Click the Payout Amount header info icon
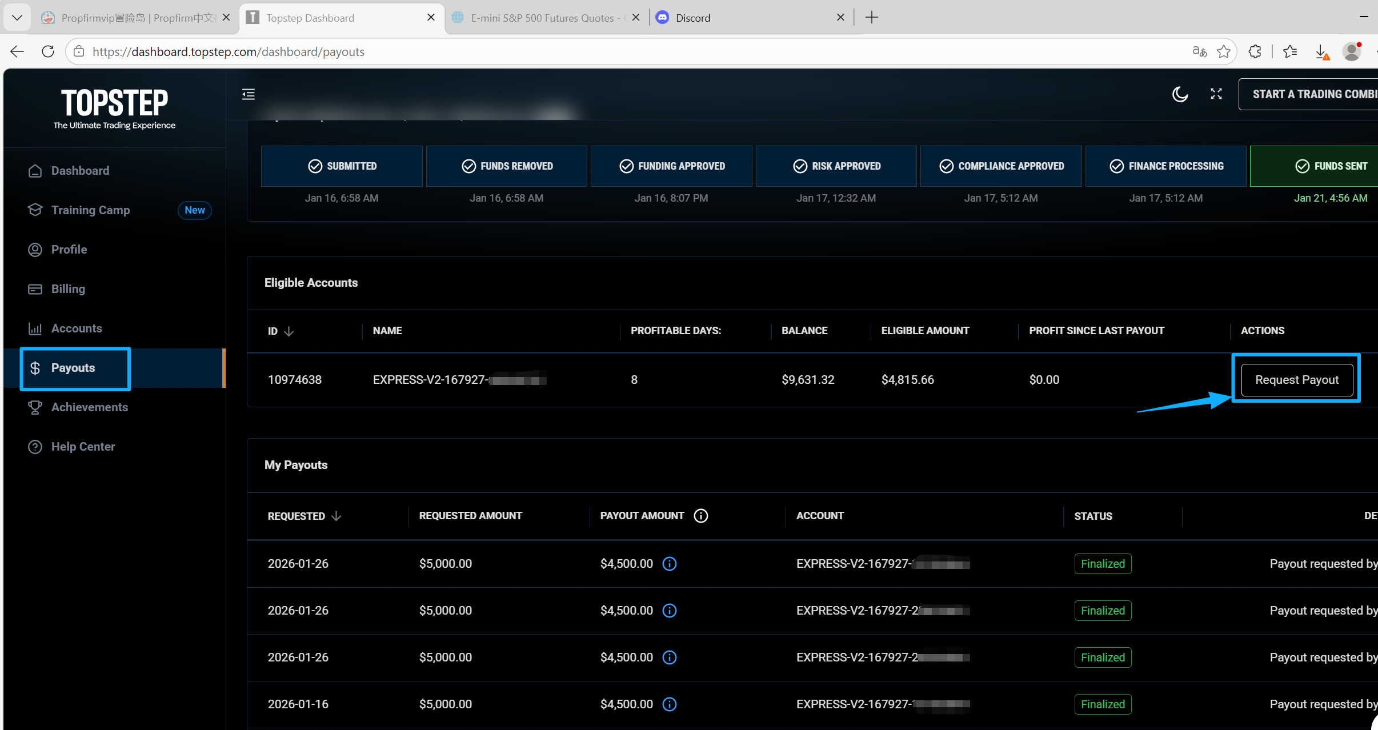This screenshot has width=1378, height=730. coord(701,516)
